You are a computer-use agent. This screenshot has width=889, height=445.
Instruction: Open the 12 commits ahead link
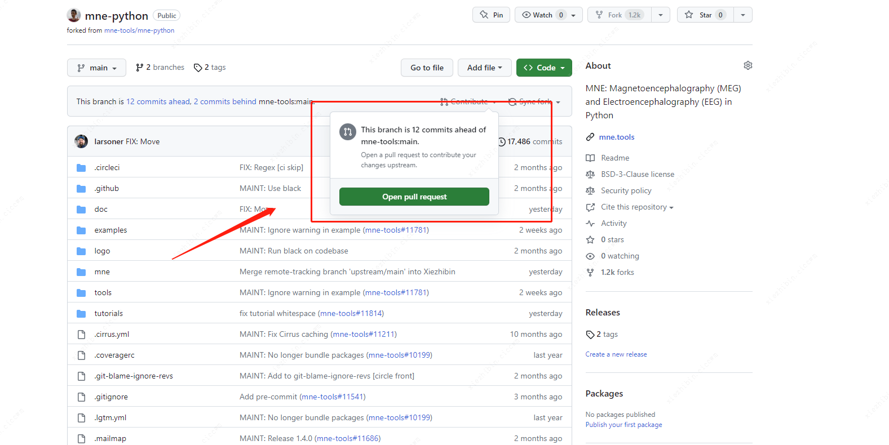click(158, 101)
